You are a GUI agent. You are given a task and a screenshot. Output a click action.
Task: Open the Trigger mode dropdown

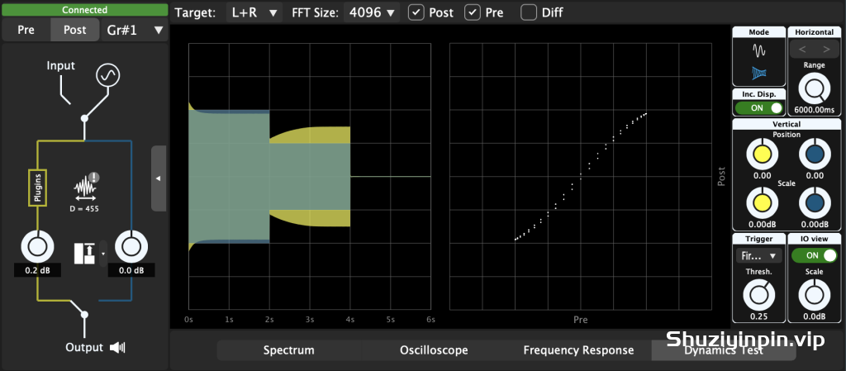(x=758, y=255)
